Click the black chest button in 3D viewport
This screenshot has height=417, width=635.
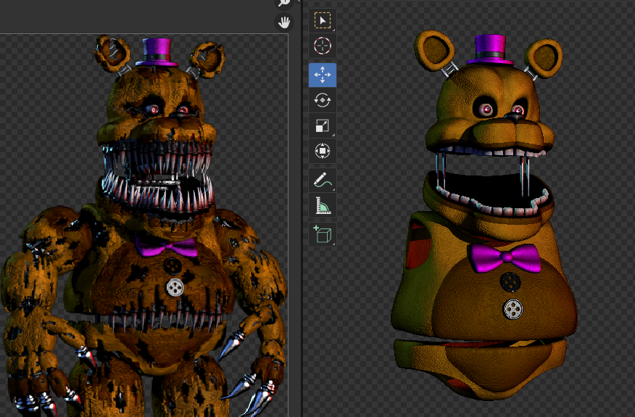pyautogui.click(x=510, y=281)
